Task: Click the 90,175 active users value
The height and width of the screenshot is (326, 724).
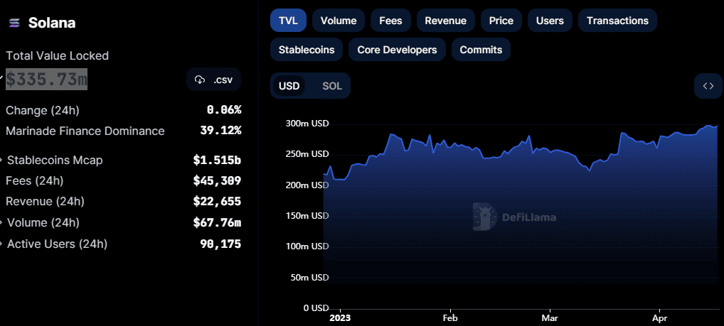Action: click(220, 244)
